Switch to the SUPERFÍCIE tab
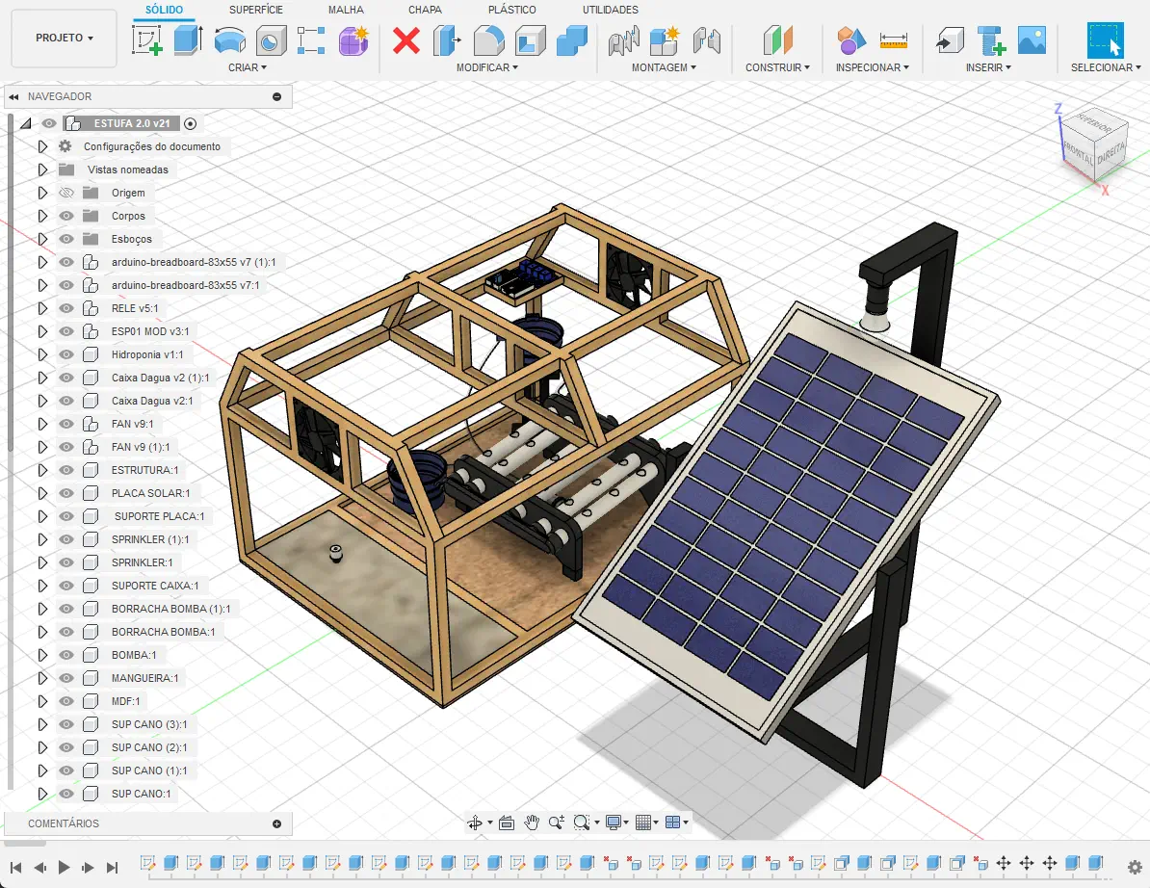The height and width of the screenshot is (888, 1150). pos(256,10)
